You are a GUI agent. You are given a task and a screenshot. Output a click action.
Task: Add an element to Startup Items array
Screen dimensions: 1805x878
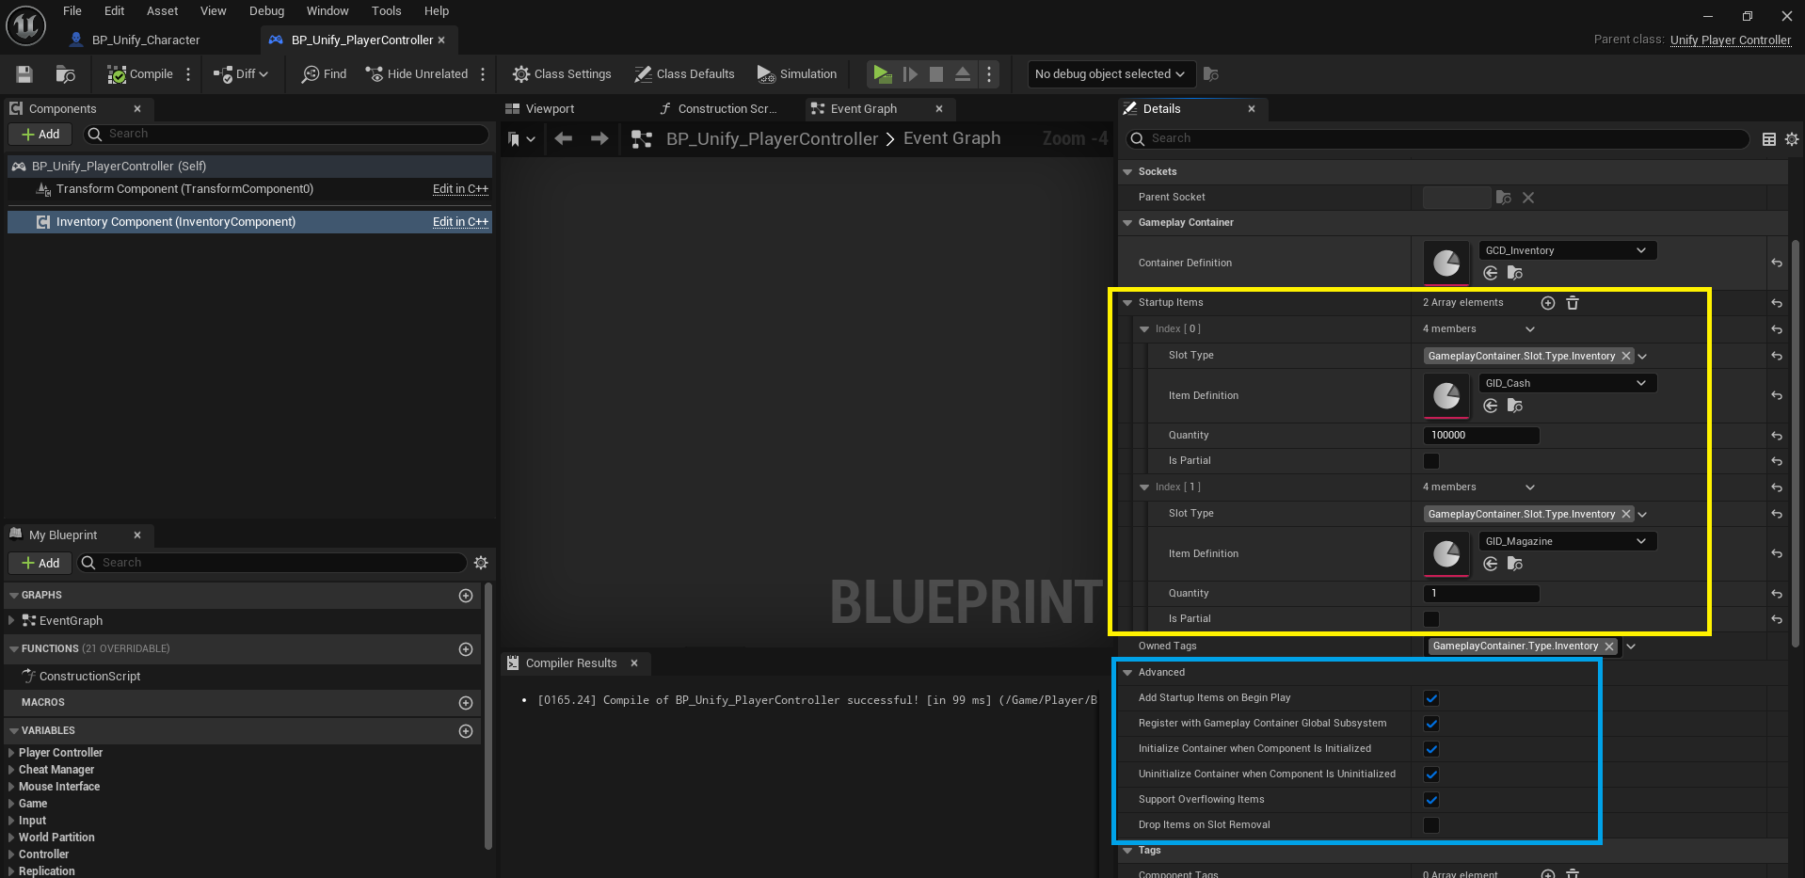tap(1548, 303)
